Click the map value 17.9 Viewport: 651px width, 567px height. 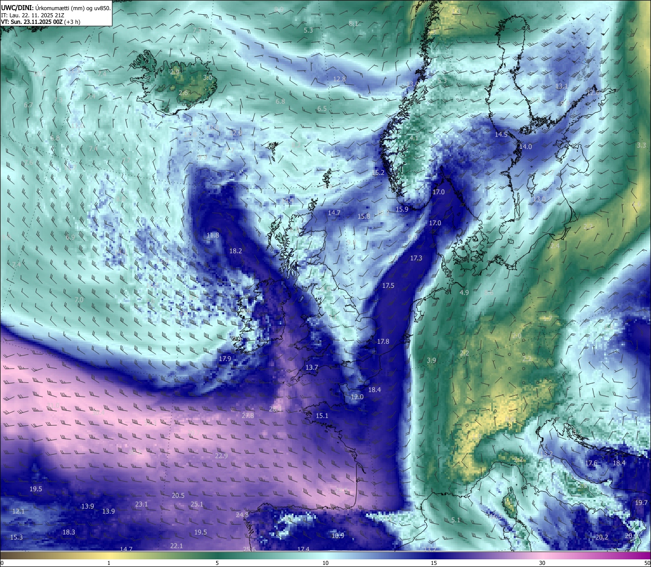(x=225, y=359)
